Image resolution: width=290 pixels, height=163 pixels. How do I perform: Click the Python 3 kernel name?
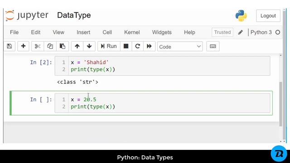pos(261,32)
